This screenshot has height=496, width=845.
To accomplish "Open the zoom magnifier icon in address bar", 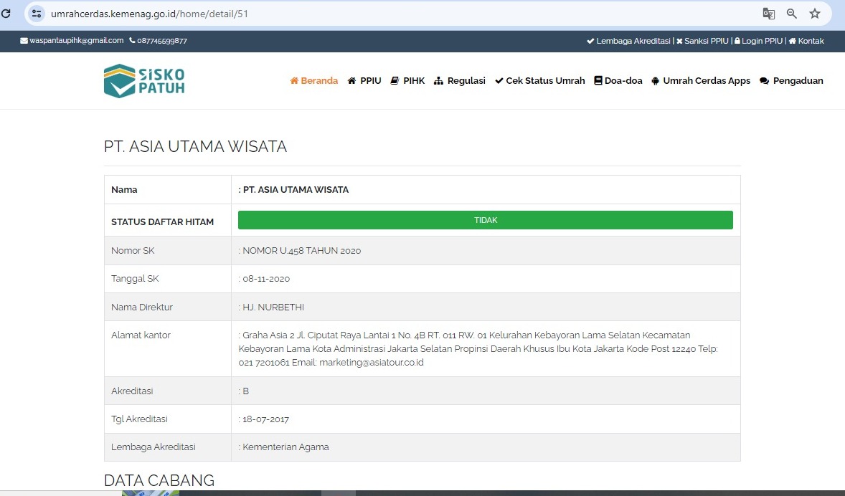I will click(x=792, y=14).
